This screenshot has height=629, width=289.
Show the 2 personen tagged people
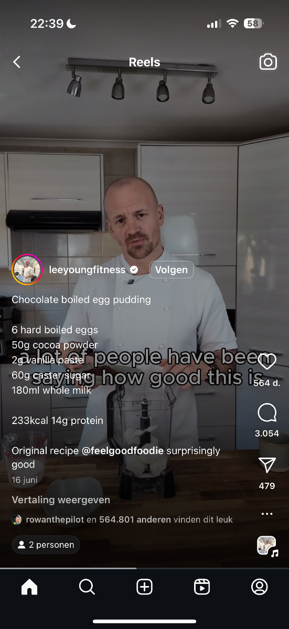[46, 545]
